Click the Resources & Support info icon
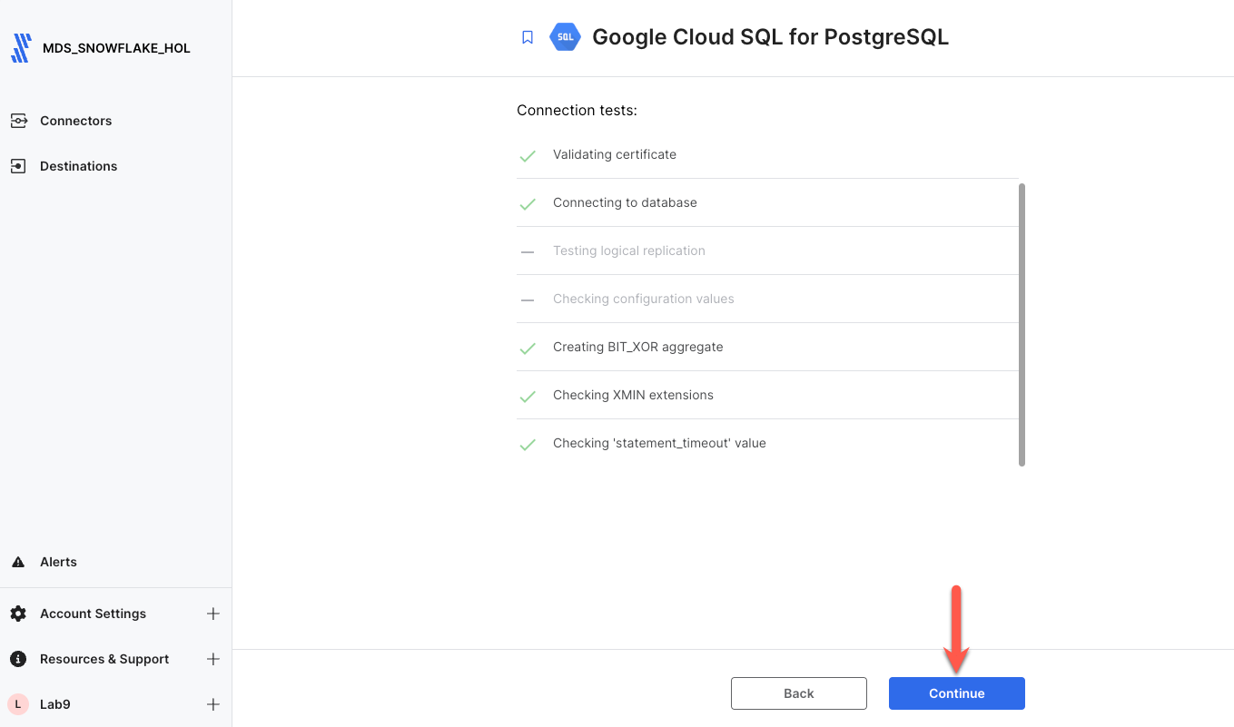 coord(18,659)
